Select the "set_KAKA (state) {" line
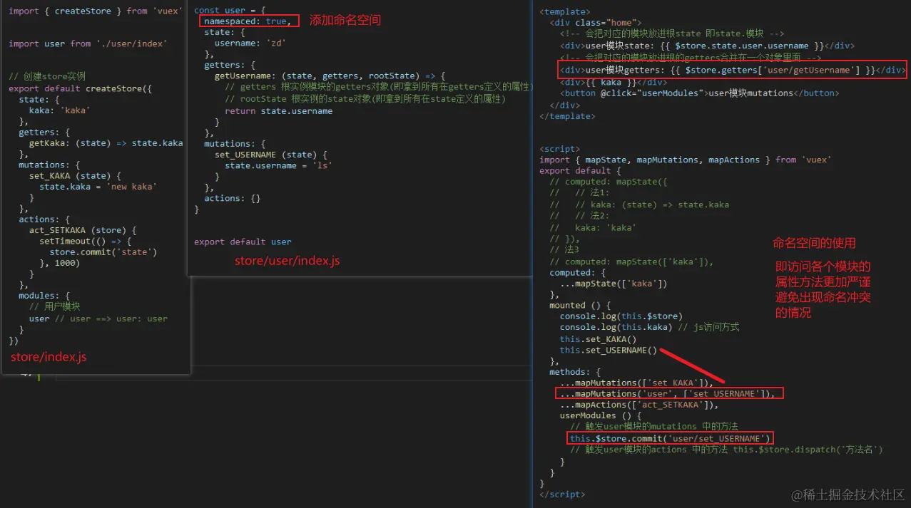This screenshot has width=911, height=508. [75, 176]
